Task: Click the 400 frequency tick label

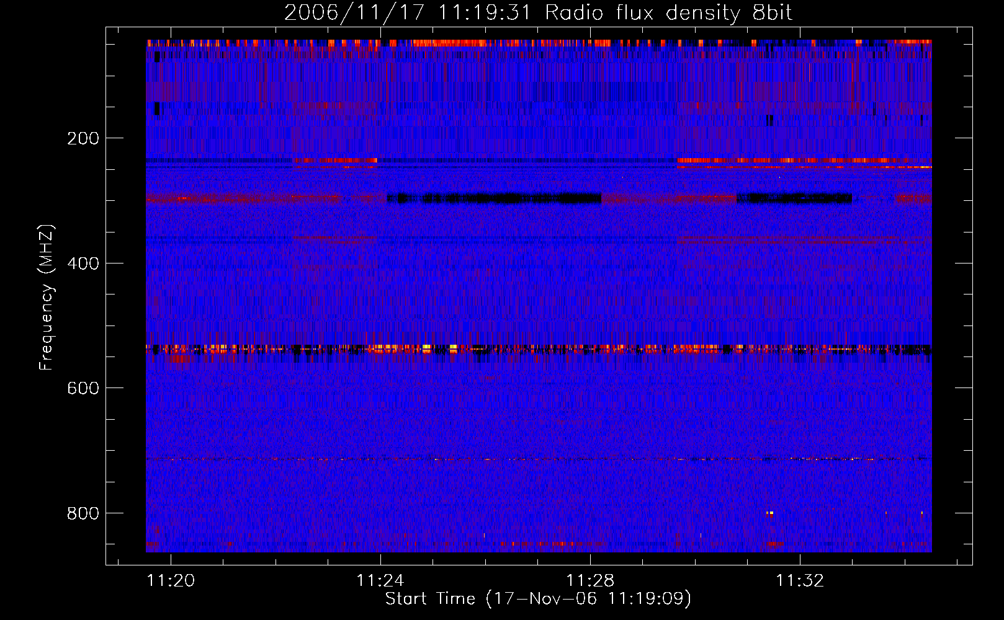Action: pyautogui.click(x=83, y=263)
